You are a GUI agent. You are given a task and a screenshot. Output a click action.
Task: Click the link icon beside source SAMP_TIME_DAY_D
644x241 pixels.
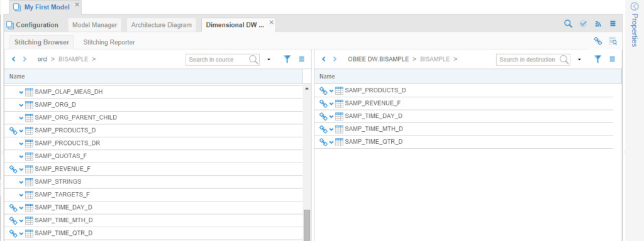(14, 207)
